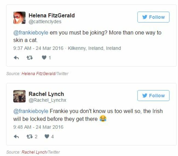Retweet Rachel Lynch's tweet
Image resolution: width=178 pixels, height=156 pixels.
coord(30,137)
